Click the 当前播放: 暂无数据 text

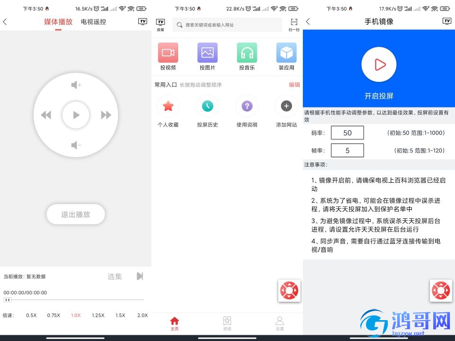pyautogui.click(x=24, y=277)
